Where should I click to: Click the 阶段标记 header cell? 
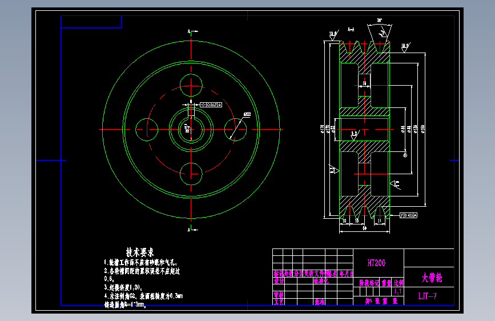pos(369,283)
